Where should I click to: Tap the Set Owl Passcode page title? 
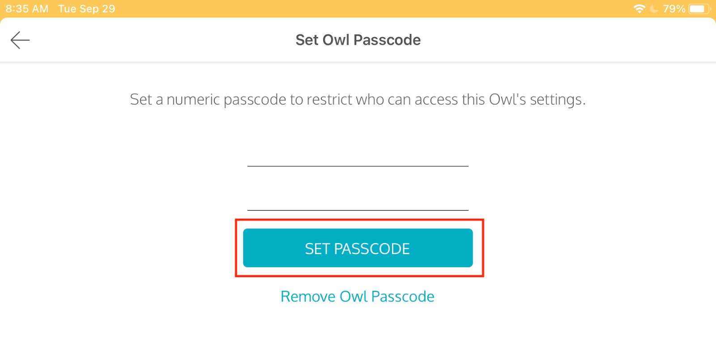click(x=358, y=40)
